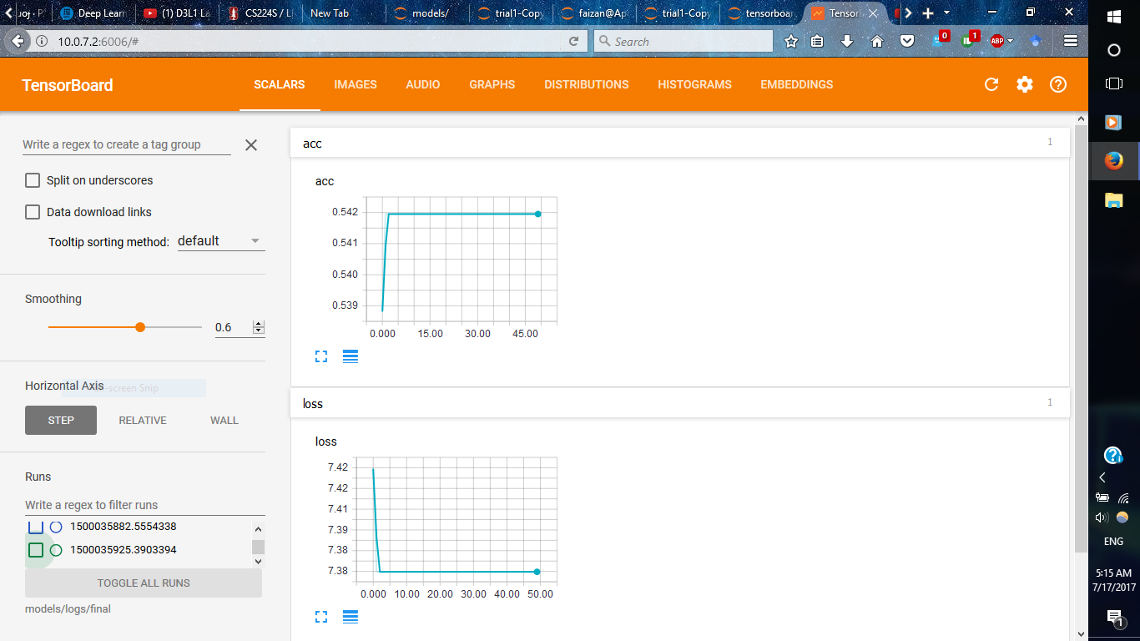Open Tooltip sorting method dropdown
The height and width of the screenshot is (641, 1140).
click(221, 241)
